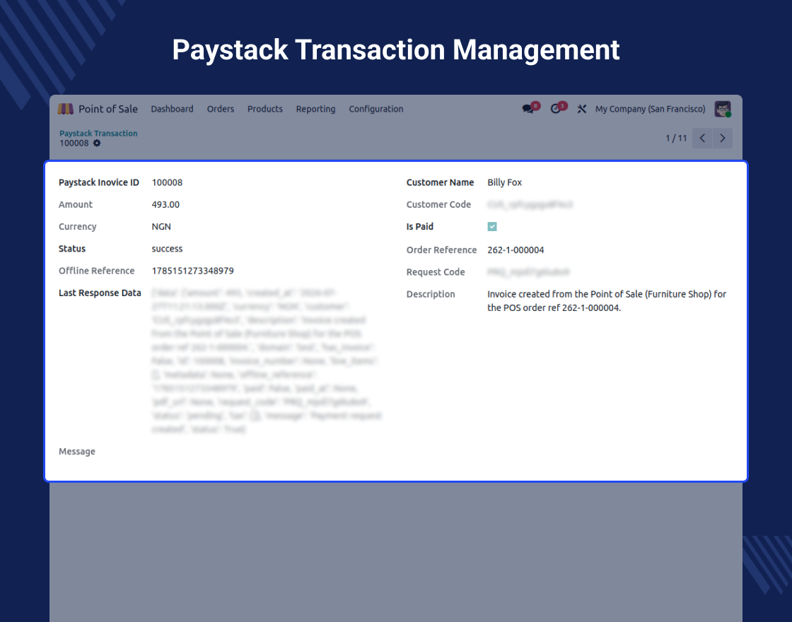792x622 pixels.
Task: Click the Order Reference label
Action: (x=441, y=250)
